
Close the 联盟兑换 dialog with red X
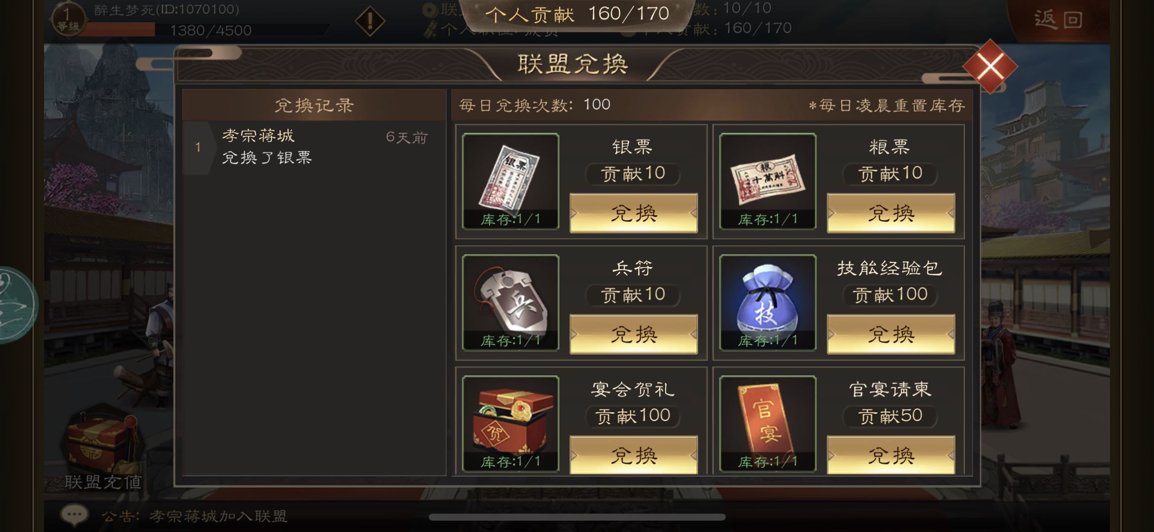click(x=990, y=66)
